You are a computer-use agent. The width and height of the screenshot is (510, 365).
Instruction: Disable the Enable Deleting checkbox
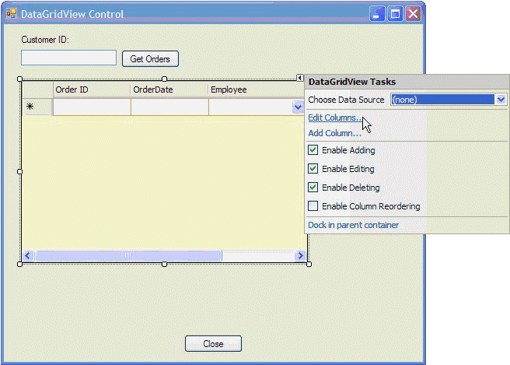coord(313,188)
